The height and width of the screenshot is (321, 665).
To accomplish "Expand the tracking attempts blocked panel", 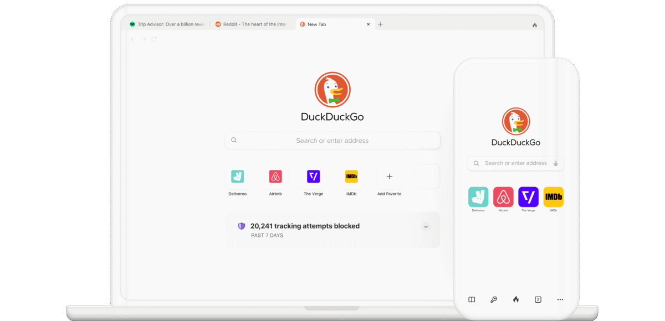I will click(x=426, y=226).
